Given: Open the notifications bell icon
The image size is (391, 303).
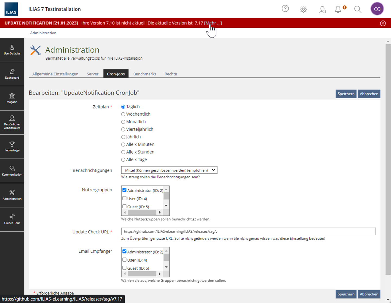Looking at the screenshot, I should [x=338, y=9].
